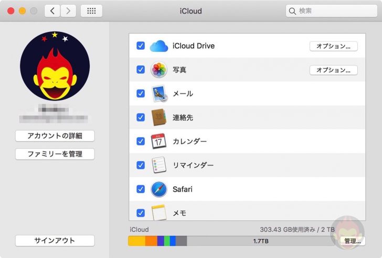Click the gray segment of storage bar

181,241
